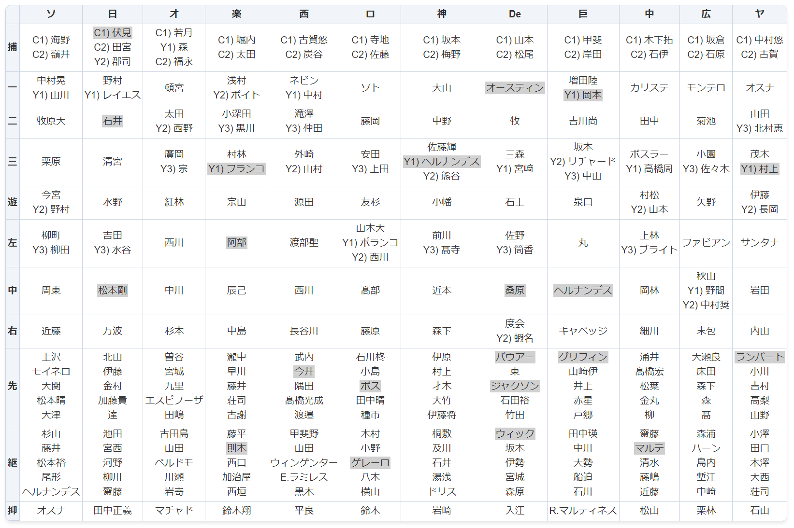794x528 pixels.
Task: Select closer R.マルティネス in the 巨 column
Action: point(583,511)
